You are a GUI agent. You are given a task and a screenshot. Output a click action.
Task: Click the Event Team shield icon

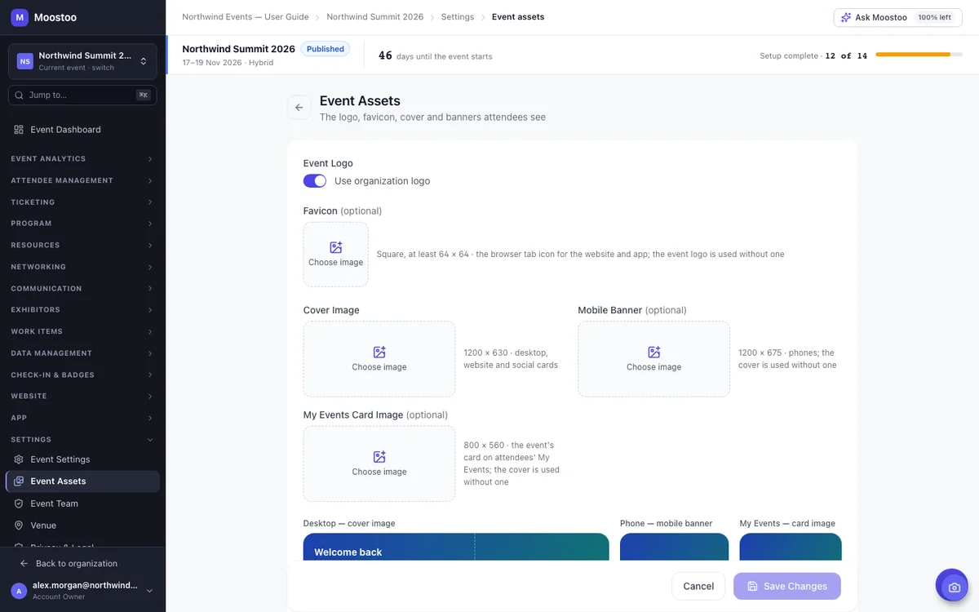pyautogui.click(x=19, y=503)
